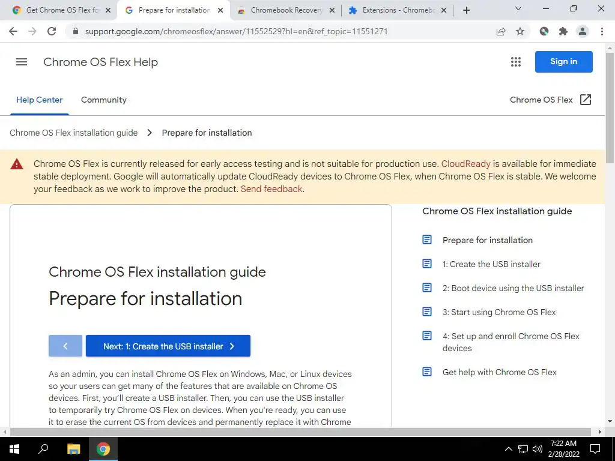Open sidebar link 1: Create the USB installer

pyautogui.click(x=491, y=264)
